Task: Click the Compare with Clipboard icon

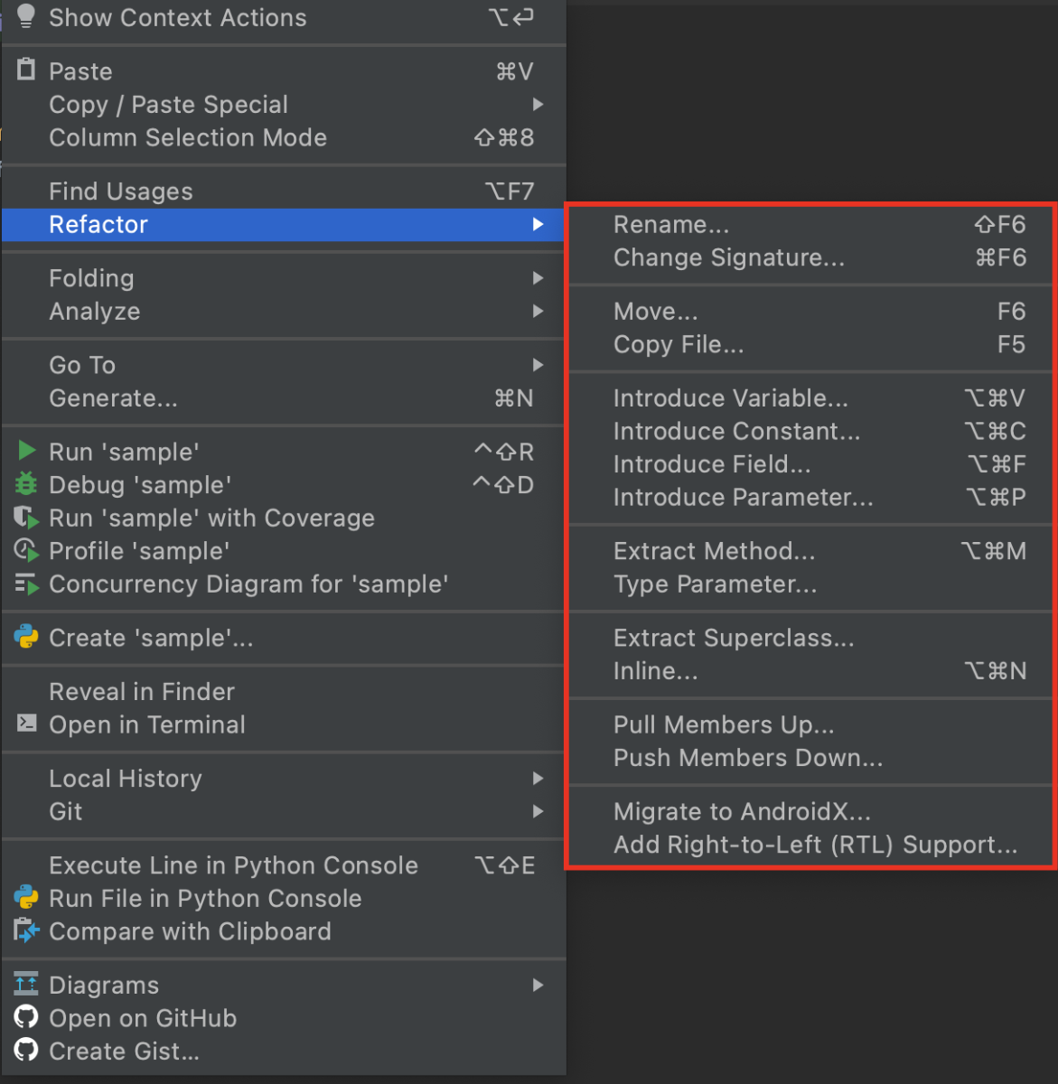Action: (26, 930)
